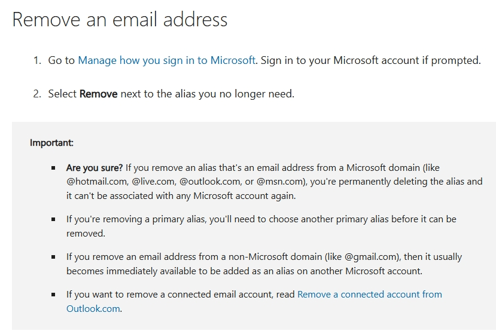The image size is (496, 331).
Task: Click the @hotmail.com text
Action: coord(96,182)
